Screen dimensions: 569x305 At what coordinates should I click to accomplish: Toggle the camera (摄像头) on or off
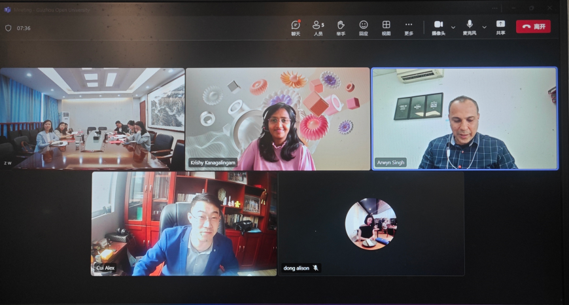click(x=438, y=26)
